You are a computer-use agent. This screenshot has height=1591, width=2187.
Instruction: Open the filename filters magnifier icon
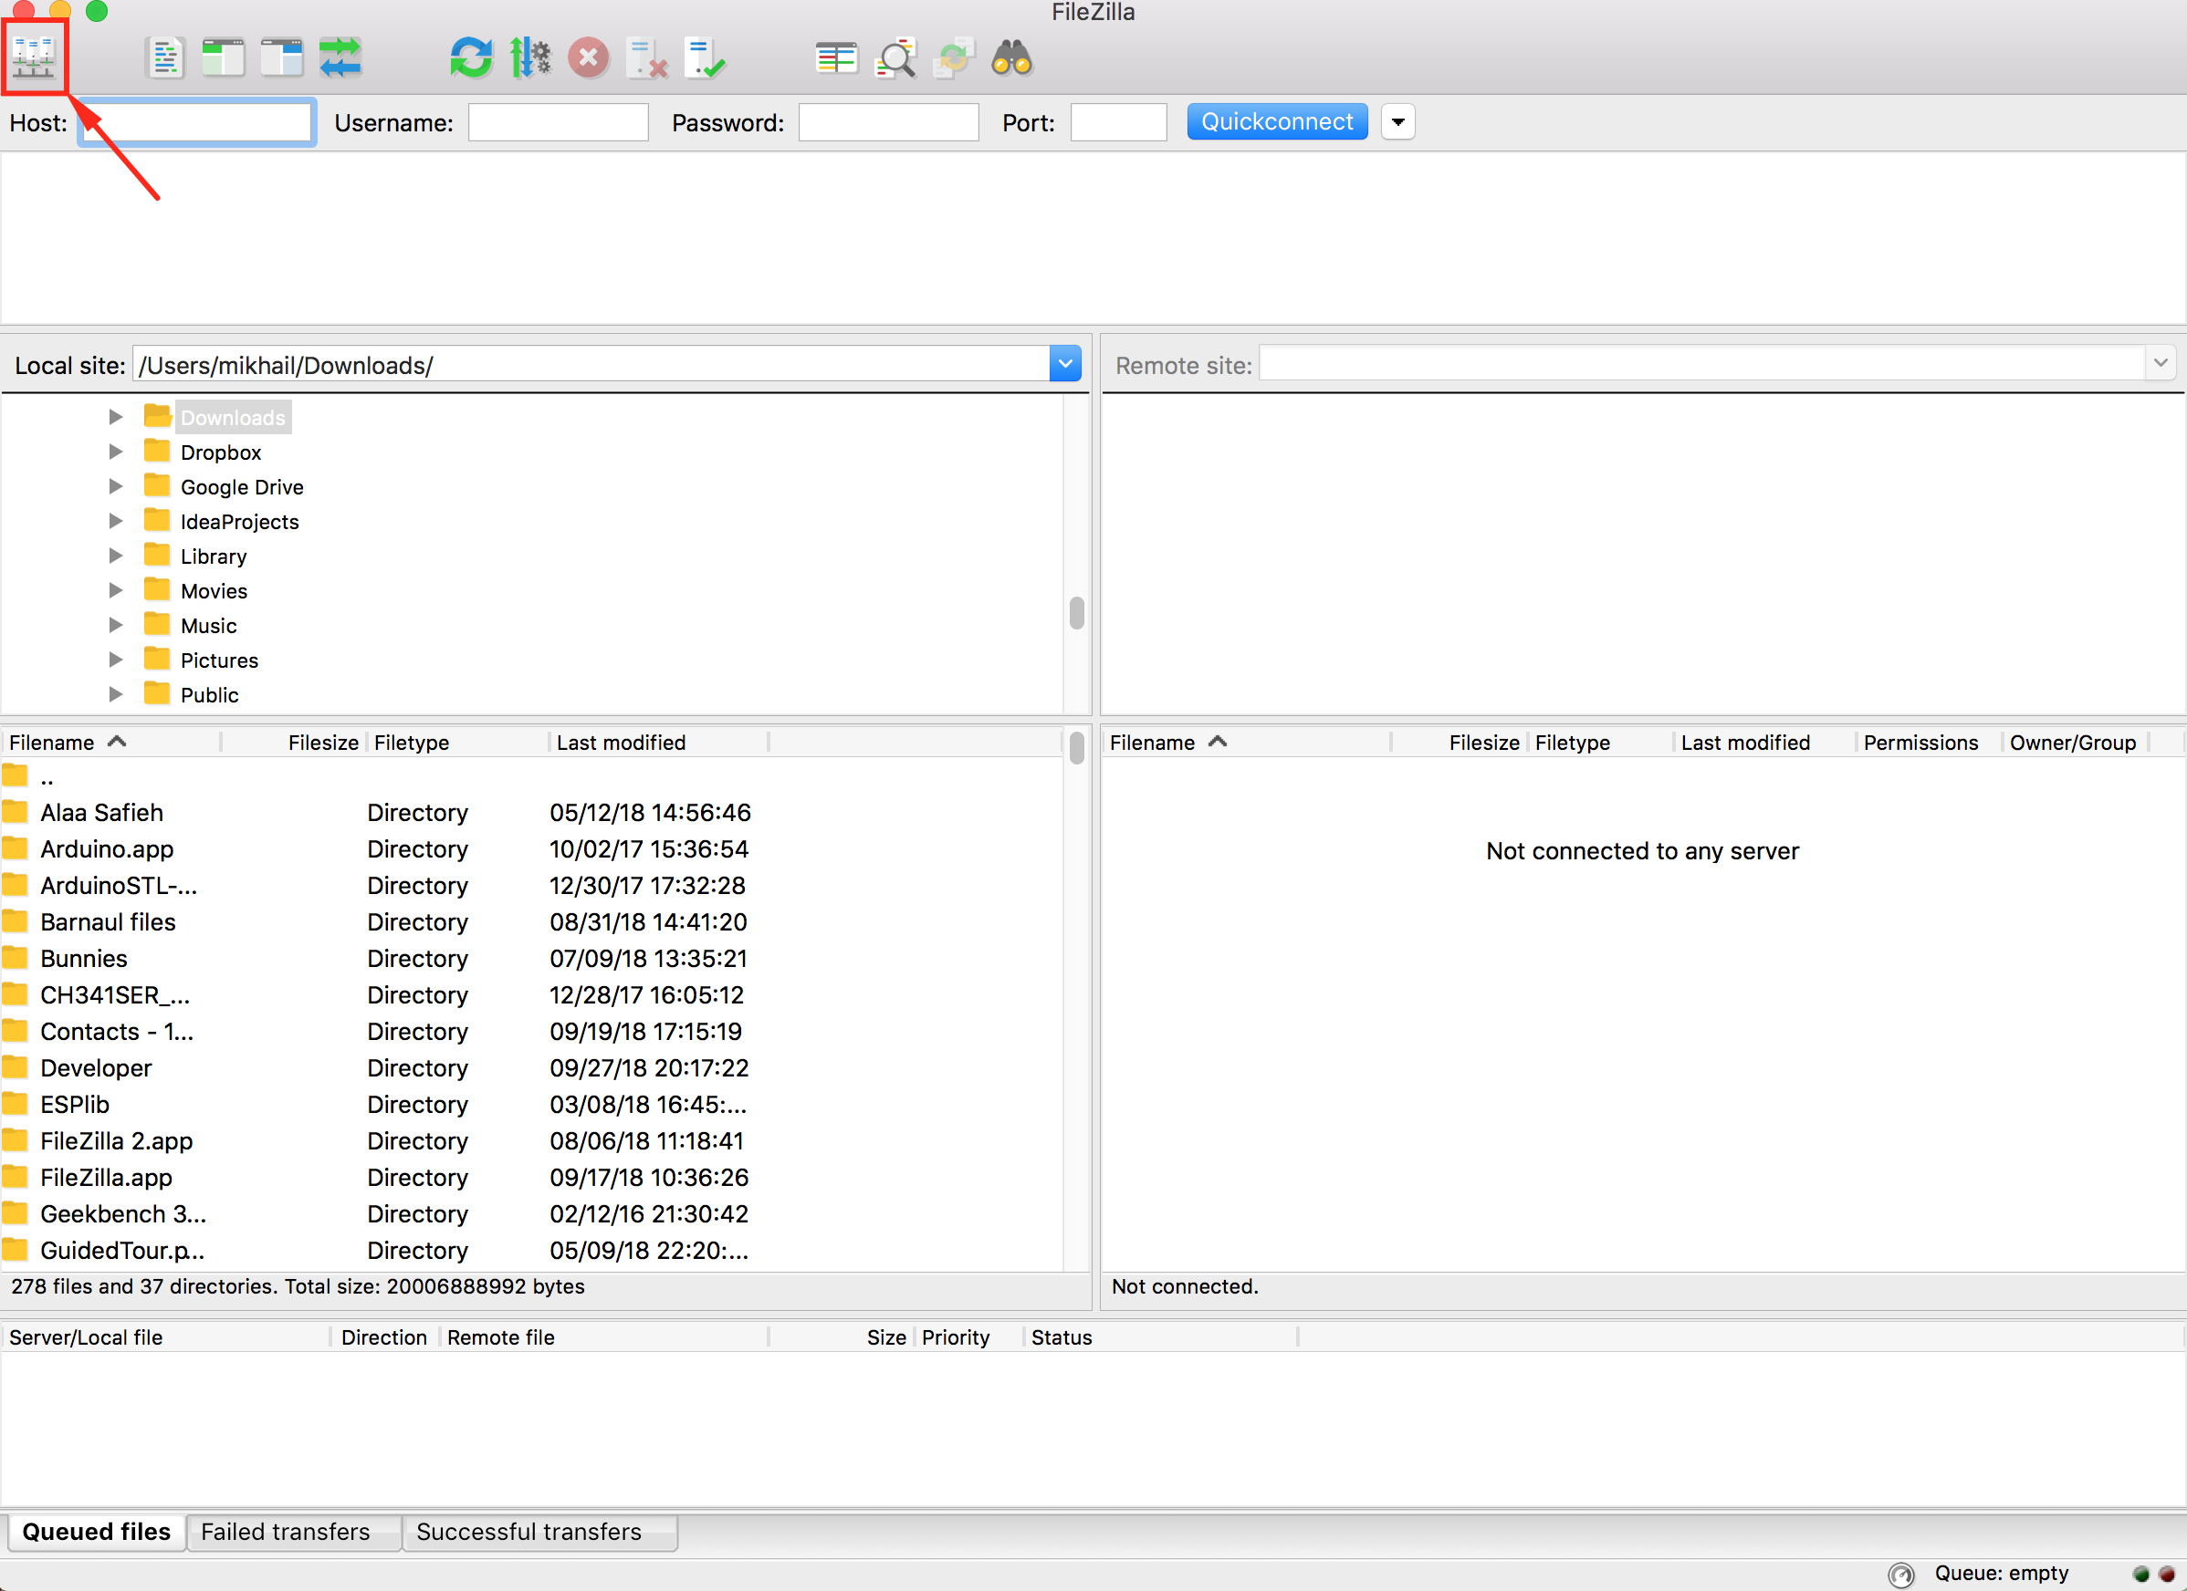click(895, 57)
